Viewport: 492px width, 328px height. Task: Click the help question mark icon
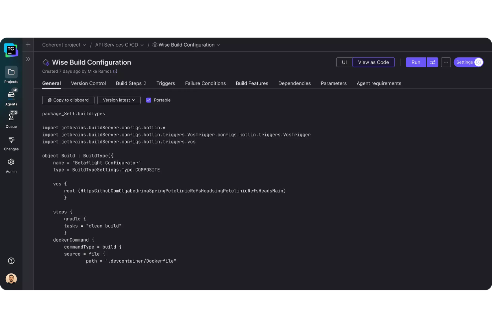pos(11,261)
